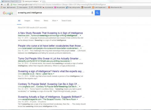Click the www.sciencealert.com green URL
The height and width of the screenshot is (110, 151).
pos(49,48)
